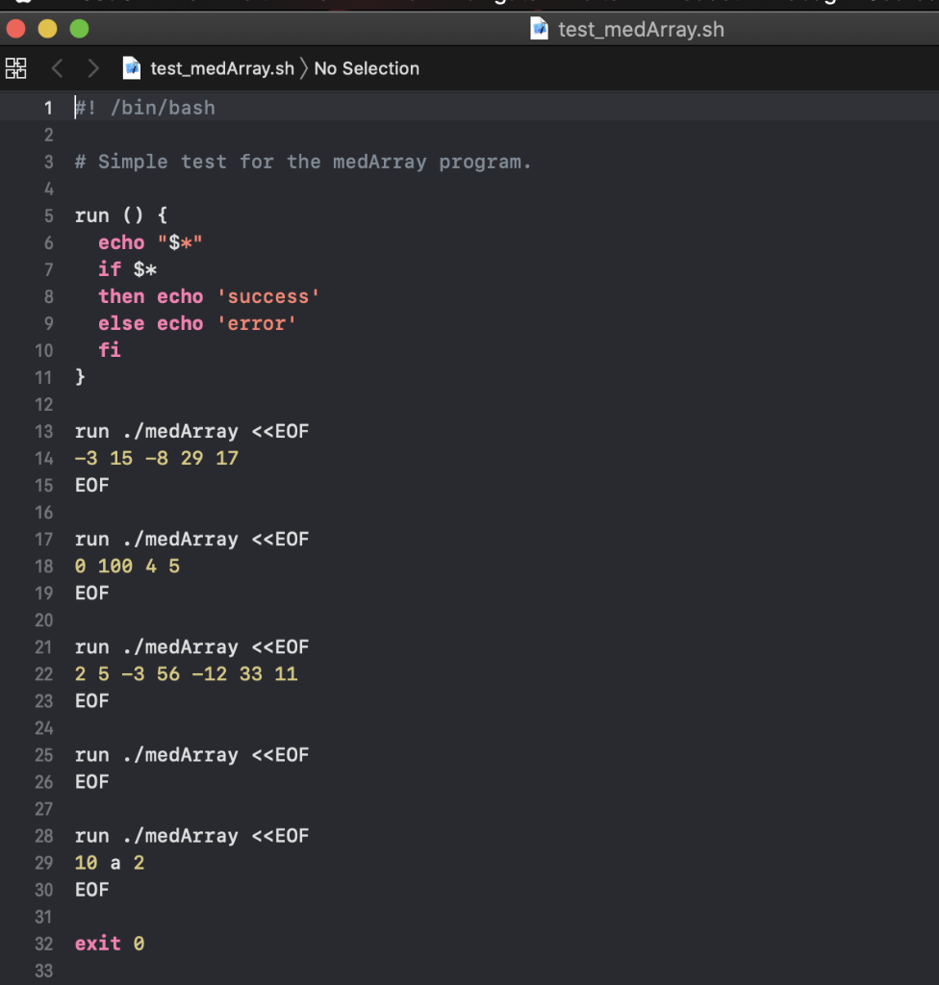Click EOF on line 15
Image resolution: width=939 pixels, height=985 pixels.
[91, 485]
